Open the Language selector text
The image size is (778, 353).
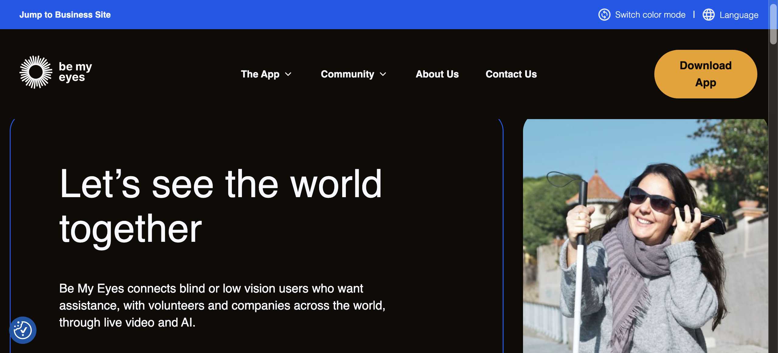739,15
